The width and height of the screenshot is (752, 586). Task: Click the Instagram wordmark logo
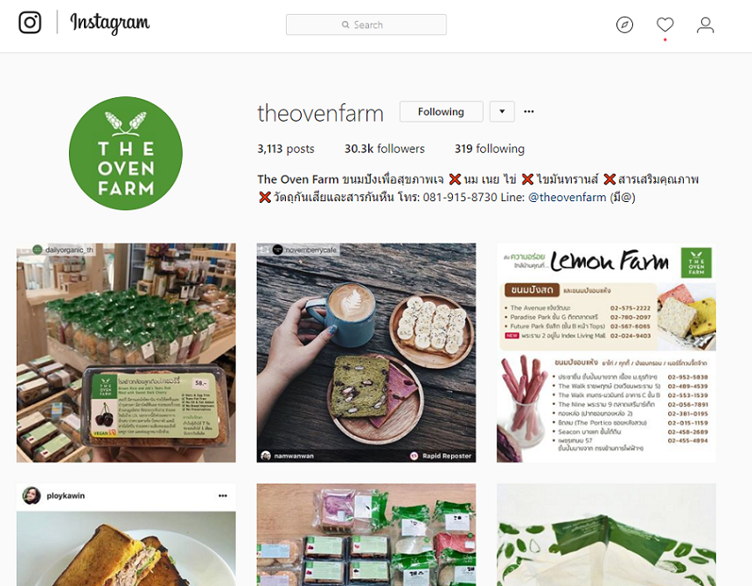point(110,23)
